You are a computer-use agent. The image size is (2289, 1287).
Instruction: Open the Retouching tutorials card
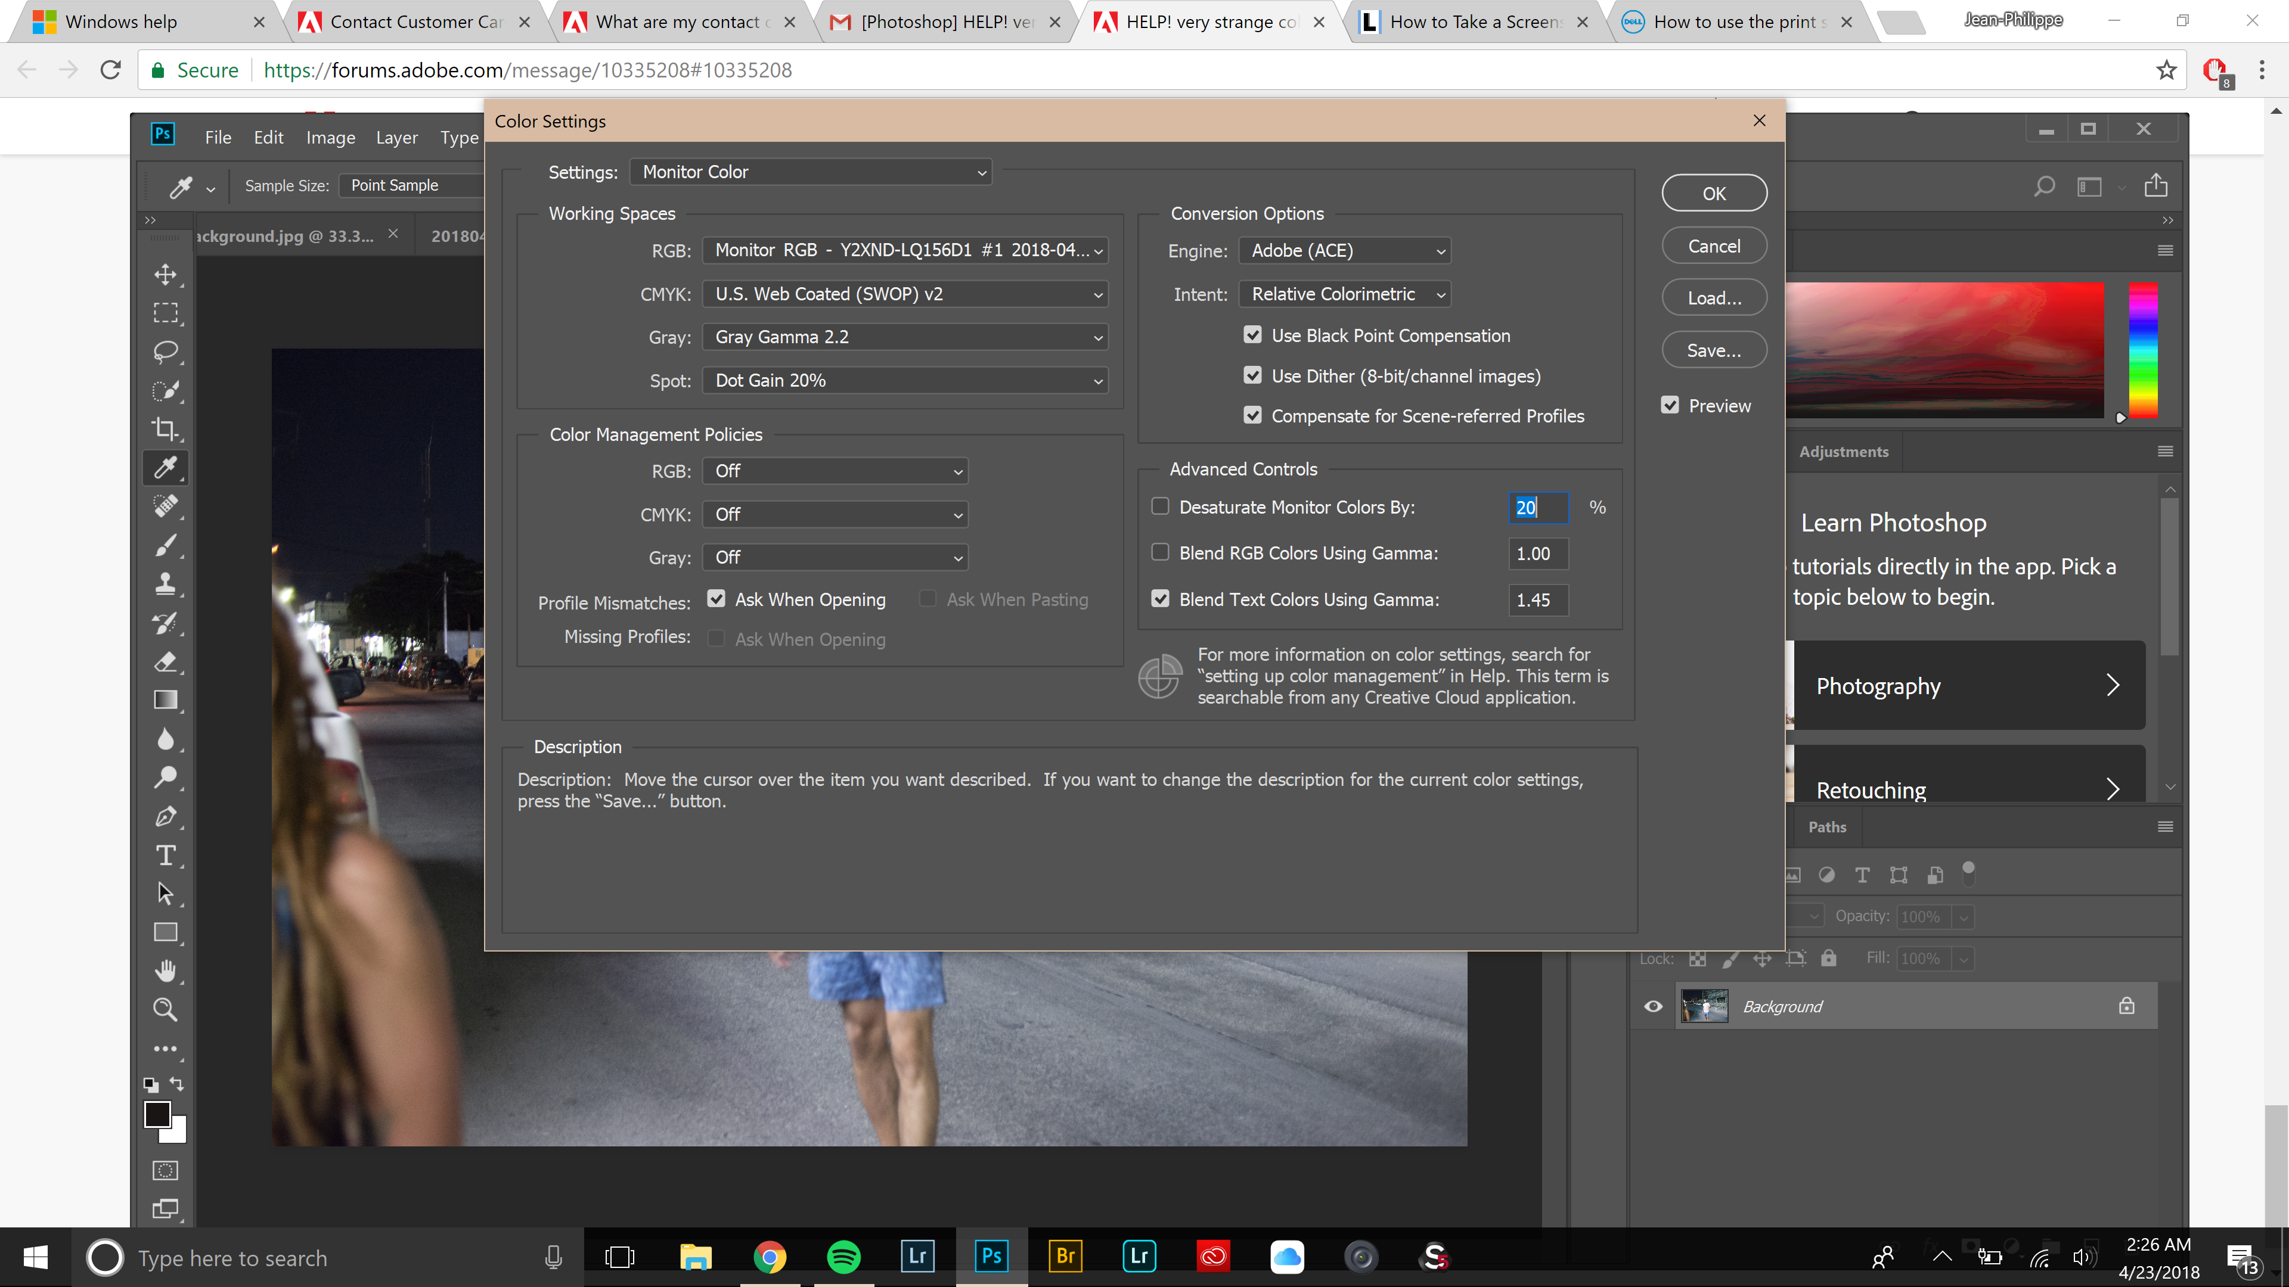pyautogui.click(x=1965, y=775)
